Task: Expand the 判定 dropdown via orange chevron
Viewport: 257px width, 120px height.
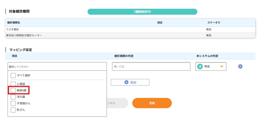Action: (222, 66)
